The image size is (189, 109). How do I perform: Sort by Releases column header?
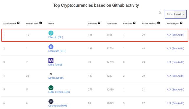pyautogui.click(x=128, y=24)
